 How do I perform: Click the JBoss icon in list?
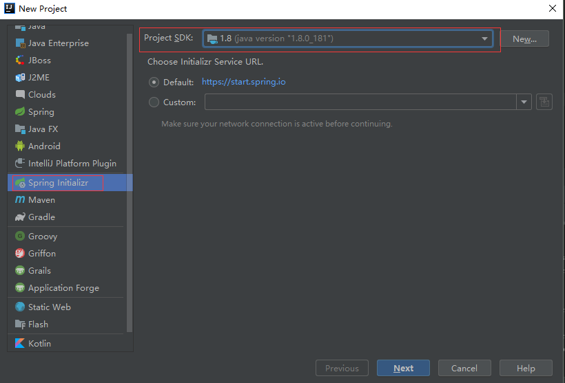(x=20, y=61)
